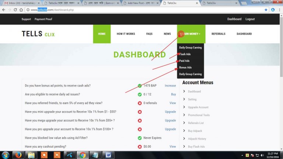Open the Payment Proof link
The image size is (283, 159).
pyautogui.click(x=43, y=19)
